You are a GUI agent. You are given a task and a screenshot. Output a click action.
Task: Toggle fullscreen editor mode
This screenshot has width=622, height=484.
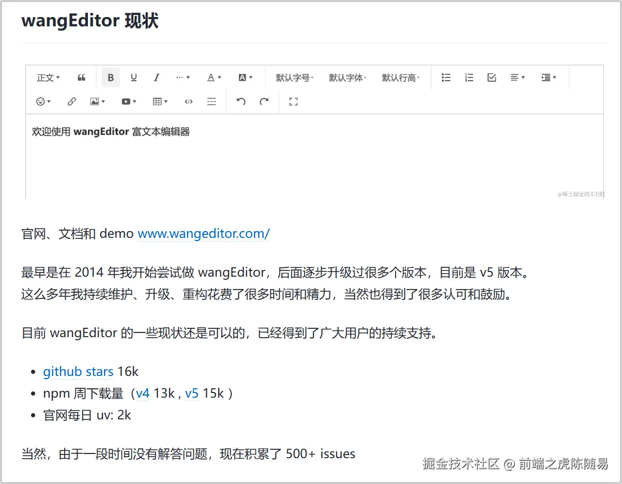coord(293,101)
